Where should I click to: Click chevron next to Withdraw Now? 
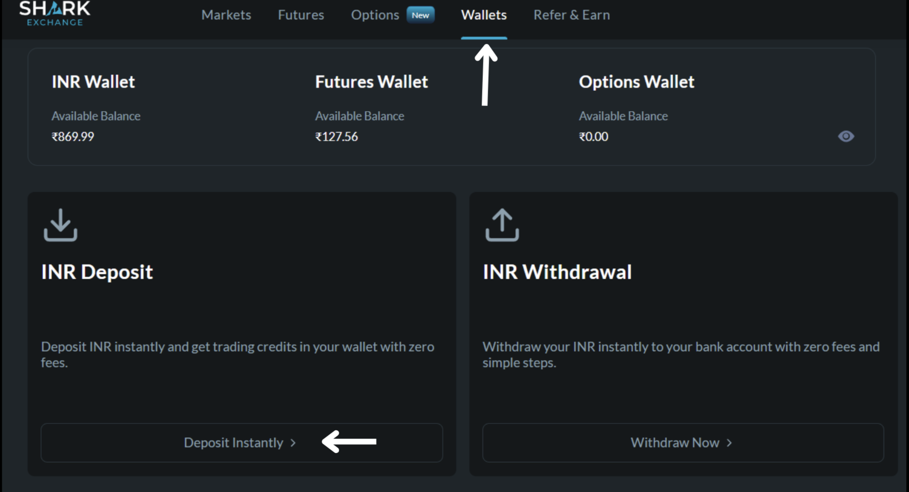(x=729, y=443)
